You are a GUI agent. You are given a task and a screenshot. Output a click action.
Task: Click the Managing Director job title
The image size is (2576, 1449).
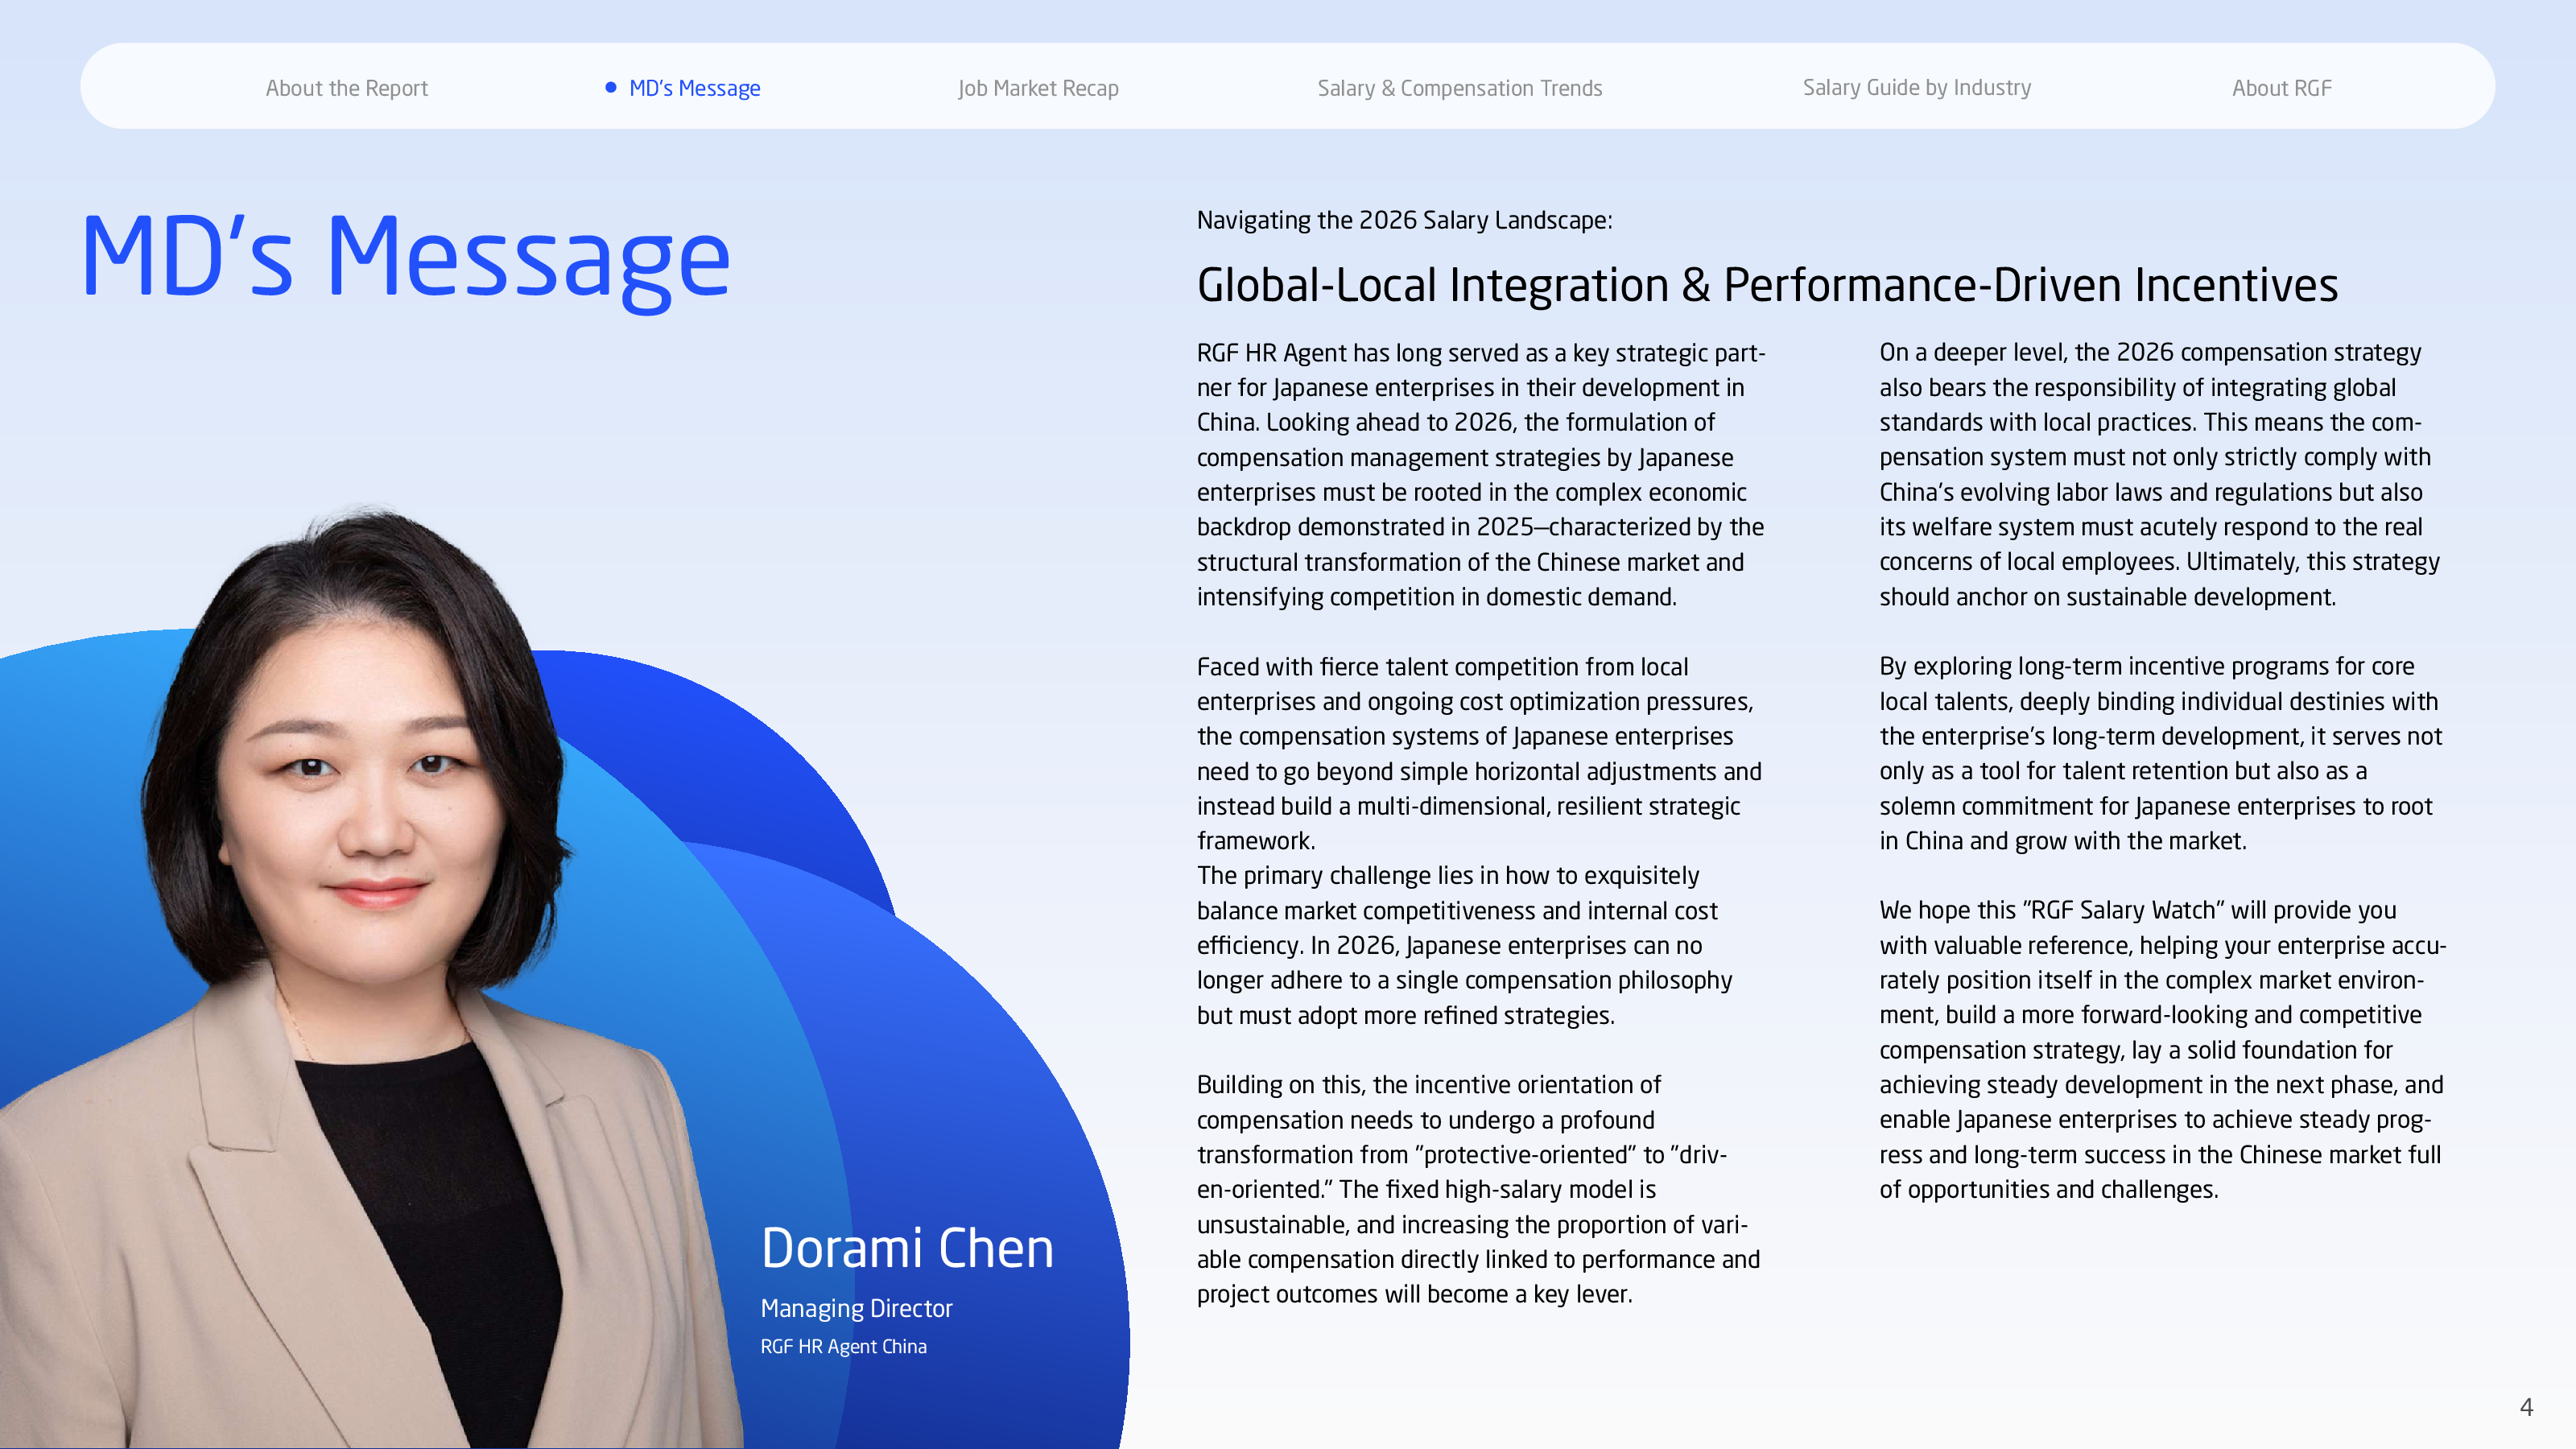coord(856,1308)
